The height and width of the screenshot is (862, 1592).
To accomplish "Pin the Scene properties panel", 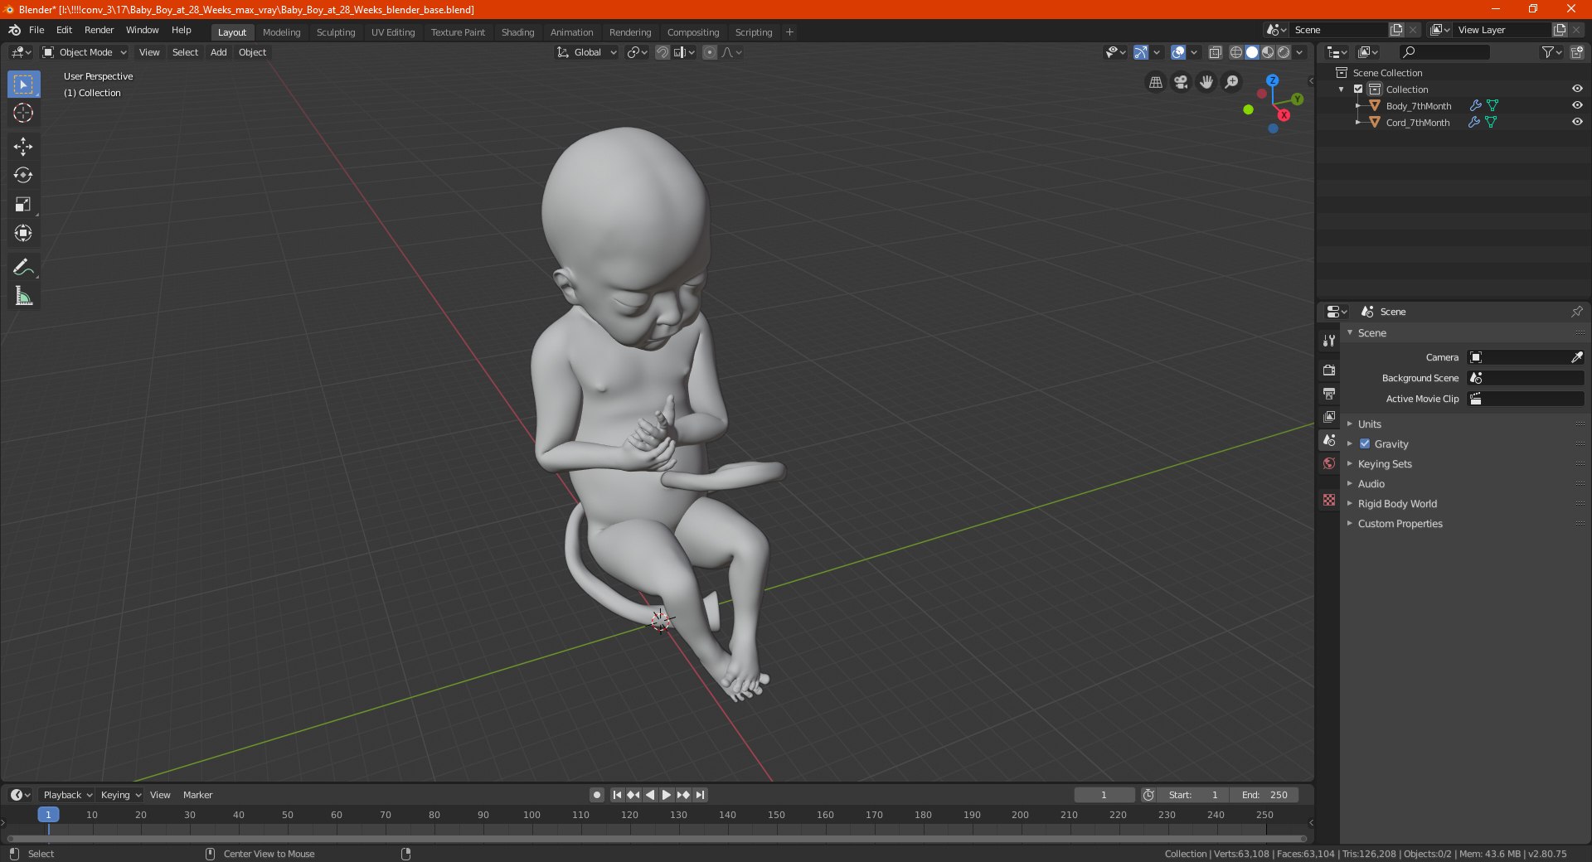I will [1576, 312].
